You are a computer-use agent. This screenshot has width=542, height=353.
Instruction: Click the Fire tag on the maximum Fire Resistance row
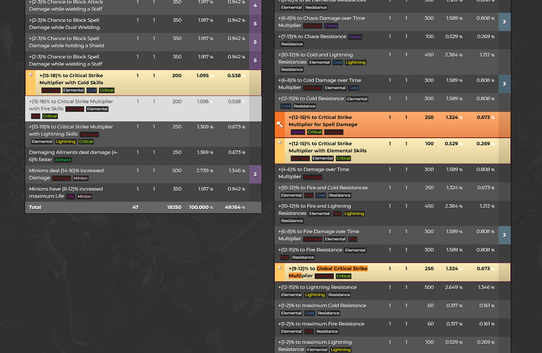coord(309,332)
